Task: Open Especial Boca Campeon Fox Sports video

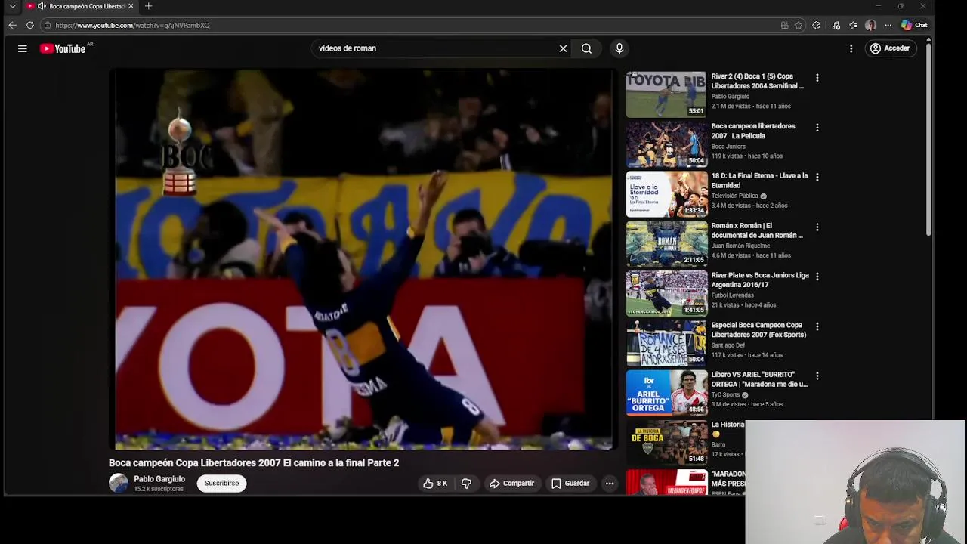Action: (x=758, y=330)
